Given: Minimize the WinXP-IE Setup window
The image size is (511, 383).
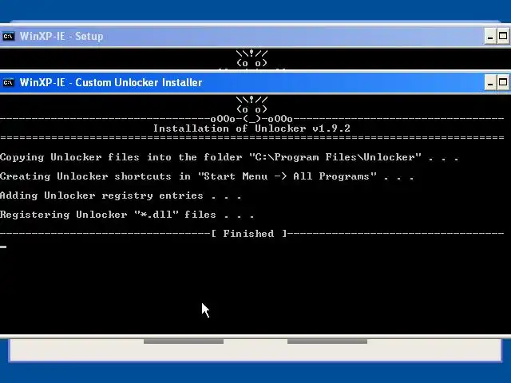Looking at the screenshot, I should pos(489,36).
